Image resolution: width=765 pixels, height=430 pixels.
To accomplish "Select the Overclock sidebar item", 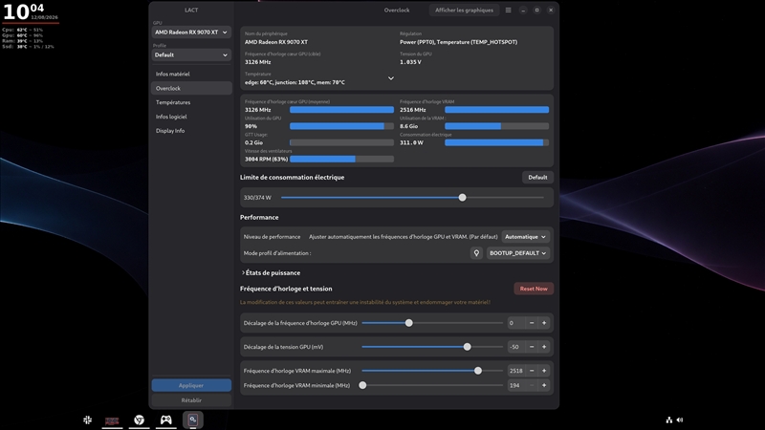I will click(191, 88).
